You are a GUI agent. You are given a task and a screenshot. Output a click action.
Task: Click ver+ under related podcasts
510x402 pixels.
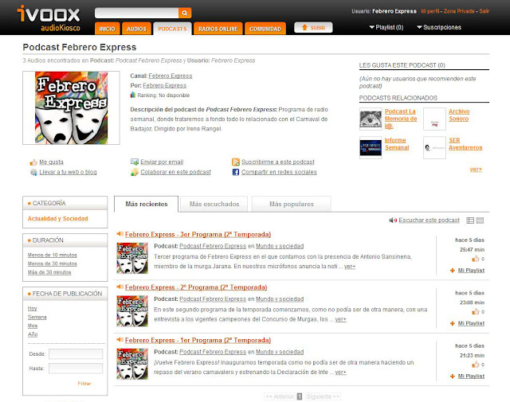[476, 170]
